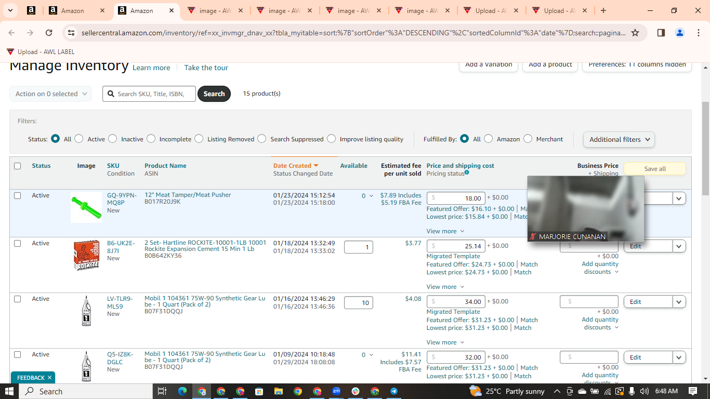Open the tab search chevron
Viewport: 710px width, 399px height.
tap(11, 10)
